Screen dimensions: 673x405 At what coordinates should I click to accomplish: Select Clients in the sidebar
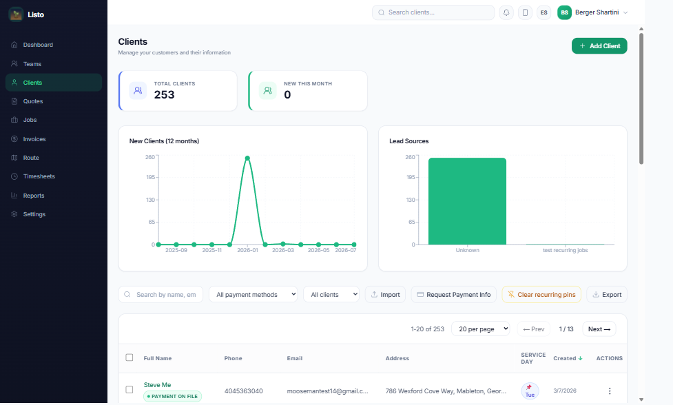54,83
